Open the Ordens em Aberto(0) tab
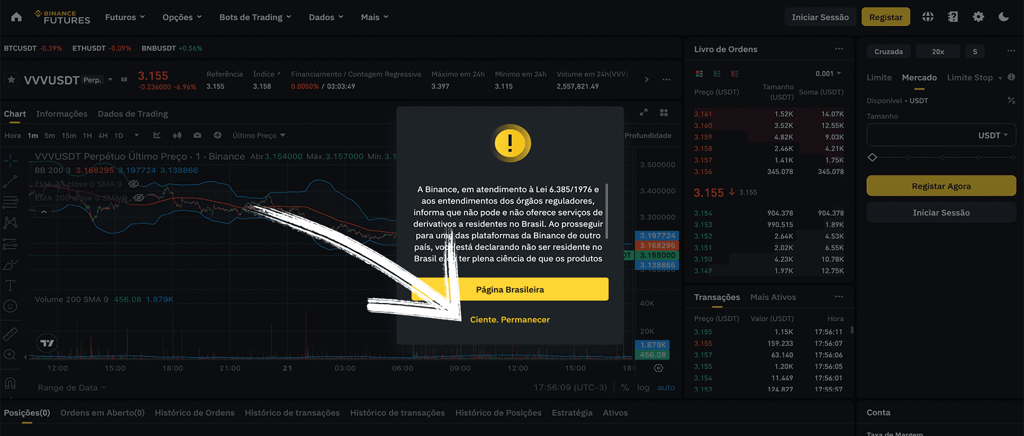This screenshot has width=1024, height=436. tap(102, 413)
